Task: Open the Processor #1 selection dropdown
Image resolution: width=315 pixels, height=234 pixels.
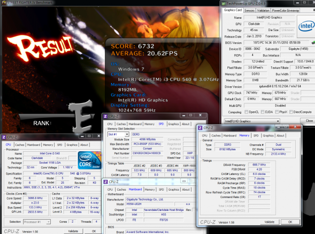Action: click(x=37, y=222)
